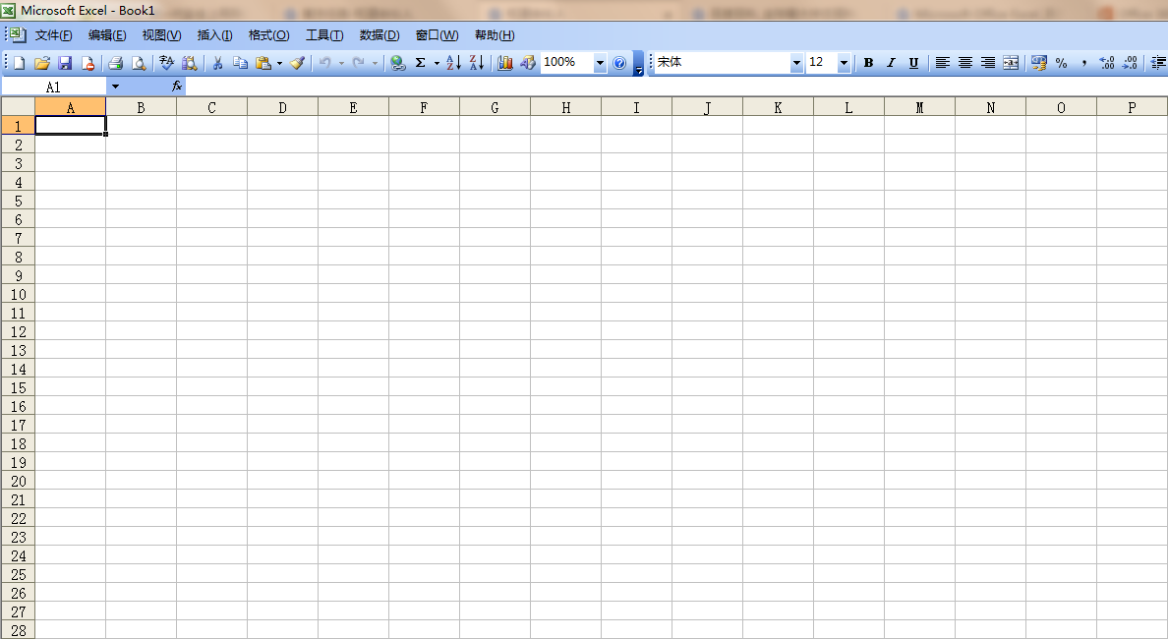Select all cells via the corner button

18,107
